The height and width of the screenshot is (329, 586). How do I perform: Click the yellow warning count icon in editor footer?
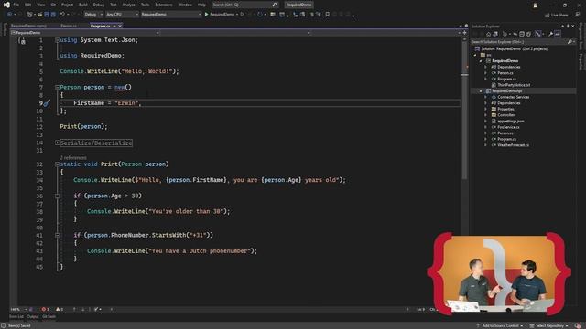(x=58, y=309)
